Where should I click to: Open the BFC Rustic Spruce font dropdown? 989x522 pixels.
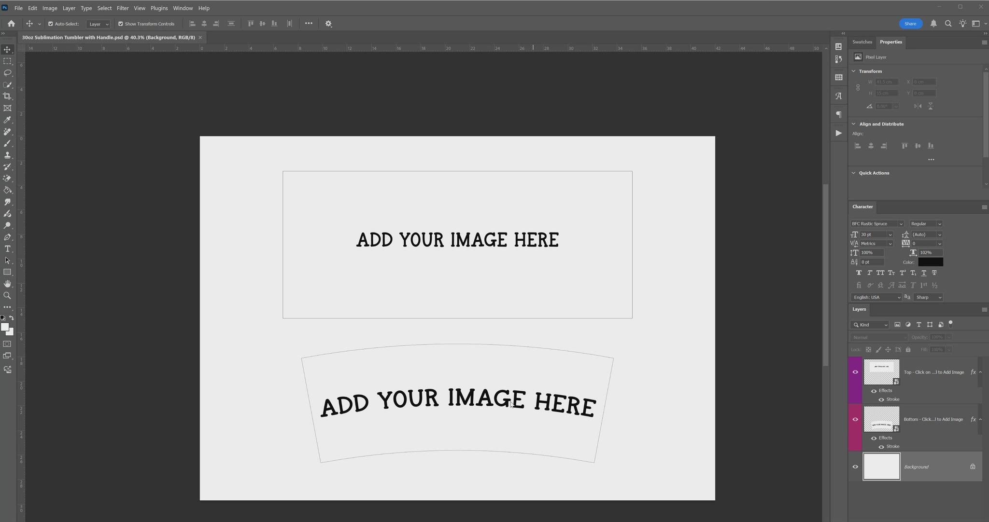tap(901, 224)
